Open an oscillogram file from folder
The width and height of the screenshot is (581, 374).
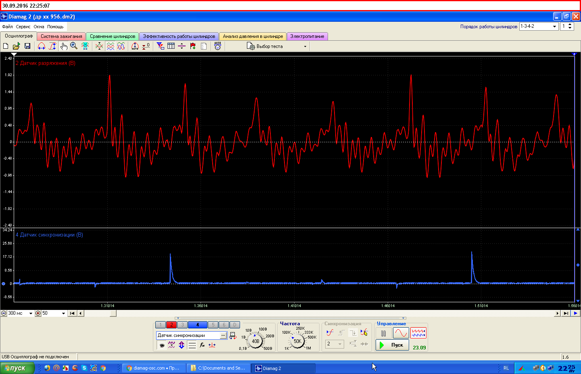point(17,46)
